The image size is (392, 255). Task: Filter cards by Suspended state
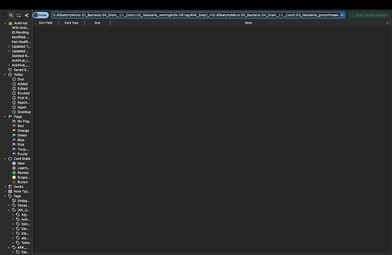21,178
